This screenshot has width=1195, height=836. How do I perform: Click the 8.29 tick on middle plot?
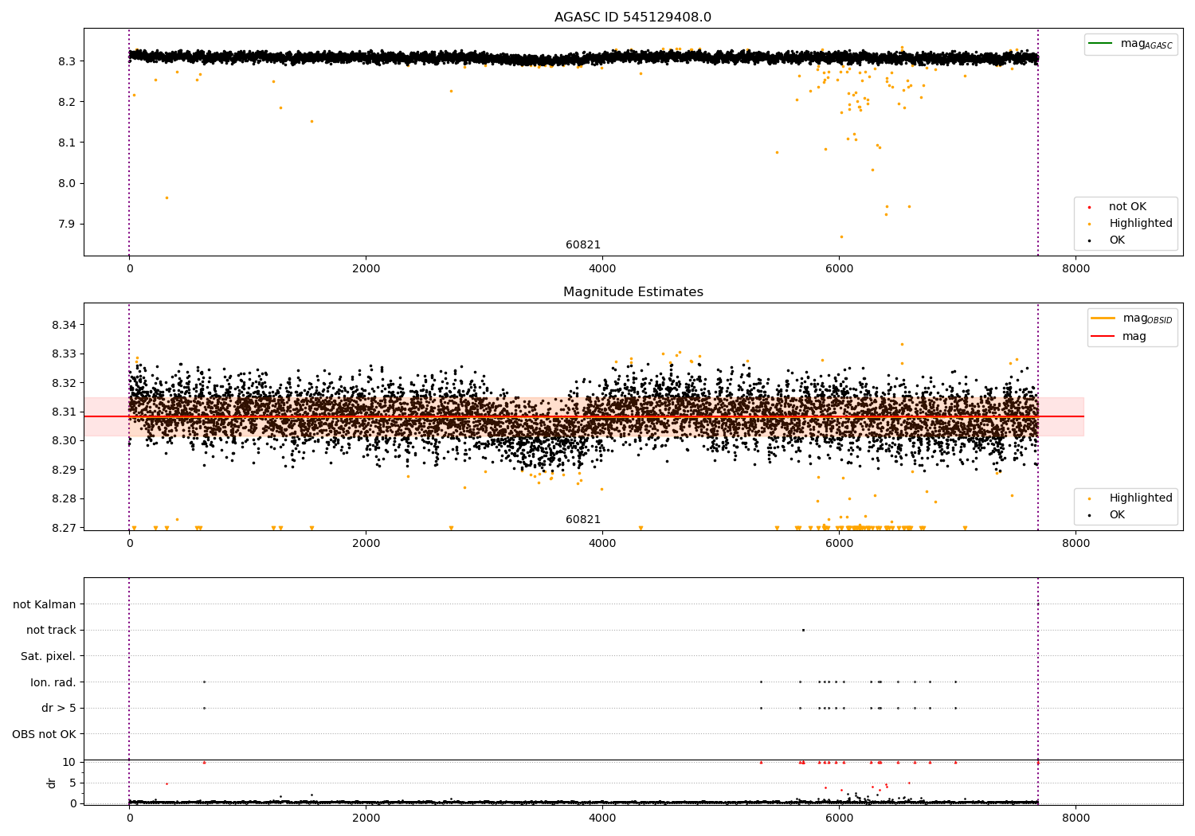[64, 470]
